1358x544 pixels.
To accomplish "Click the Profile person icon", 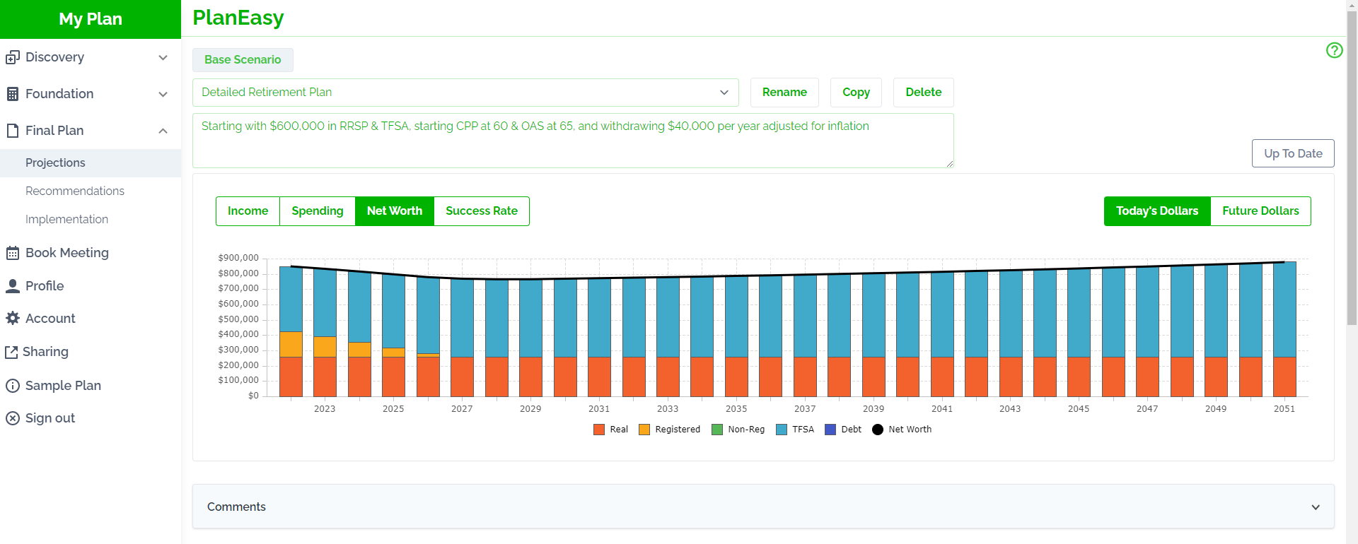I will (13, 286).
